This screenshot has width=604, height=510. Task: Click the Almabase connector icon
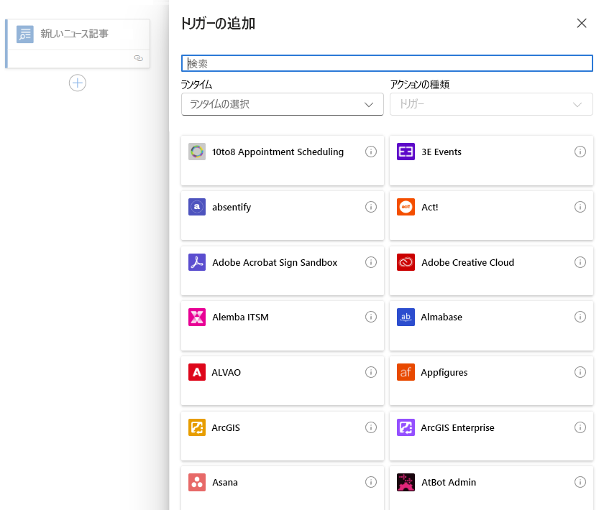pos(406,317)
